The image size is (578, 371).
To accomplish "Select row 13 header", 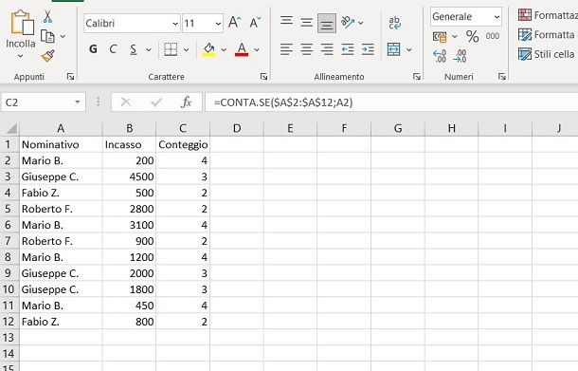I will click(9, 338).
